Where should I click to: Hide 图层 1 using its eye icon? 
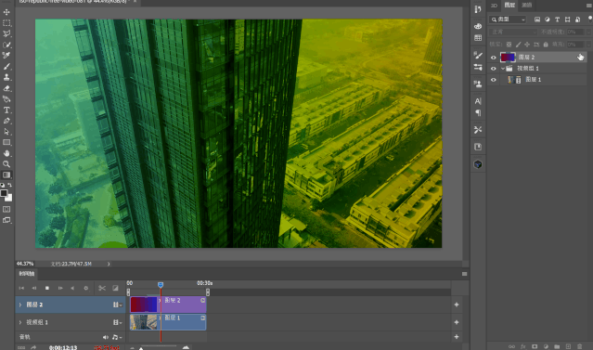493,80
